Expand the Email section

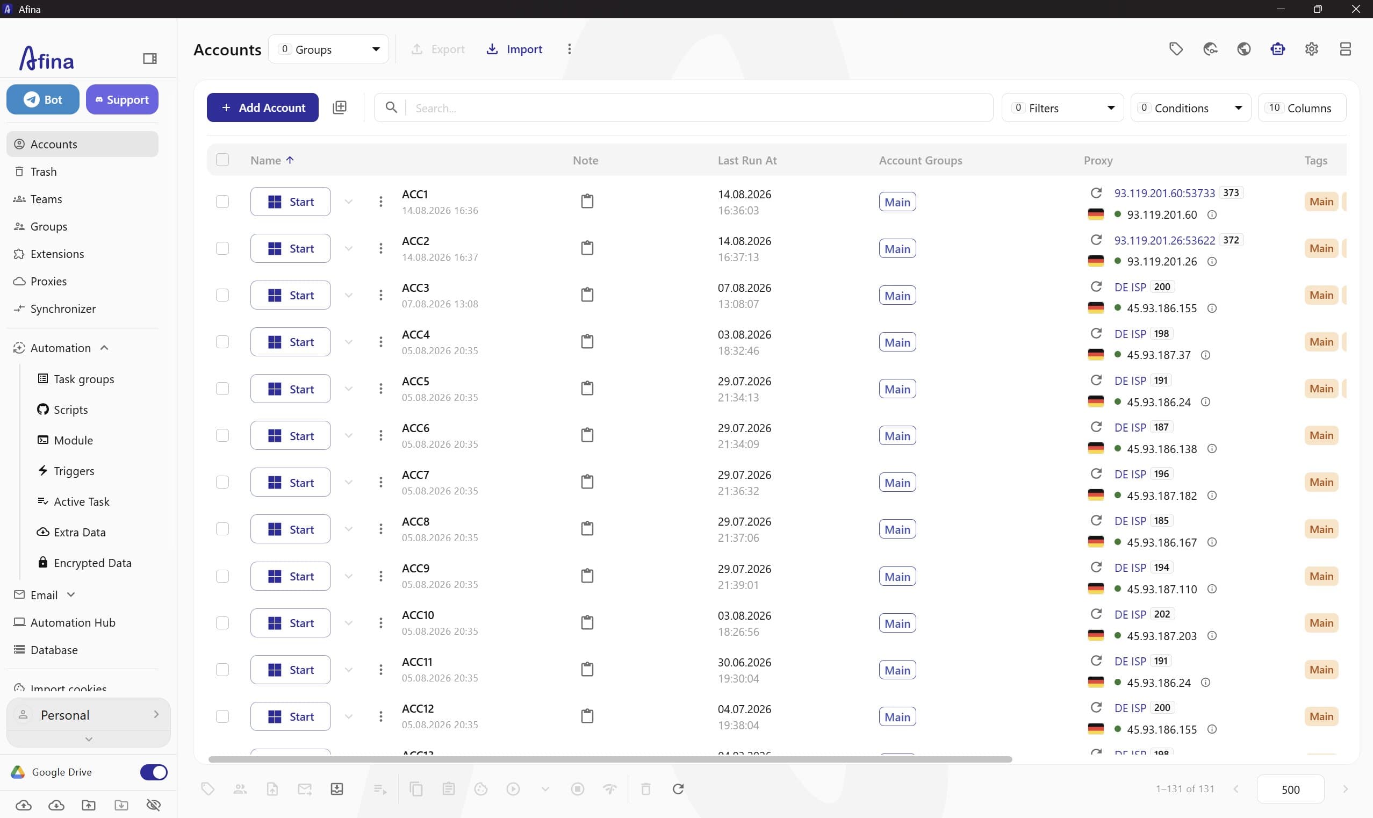pyautogui.click(x=70, y=594)
